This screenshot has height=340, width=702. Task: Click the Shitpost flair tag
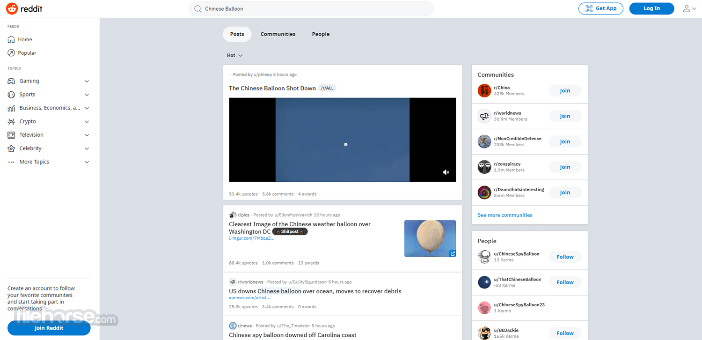point(290,232)
